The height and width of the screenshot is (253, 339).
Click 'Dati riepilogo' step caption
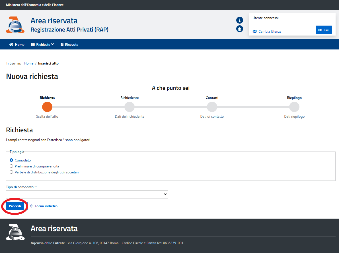point(294,117)
